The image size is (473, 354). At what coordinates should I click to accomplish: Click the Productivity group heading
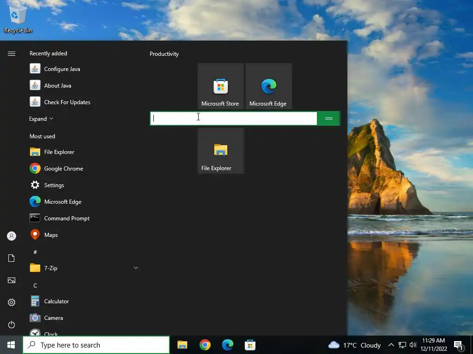[164, 54]
